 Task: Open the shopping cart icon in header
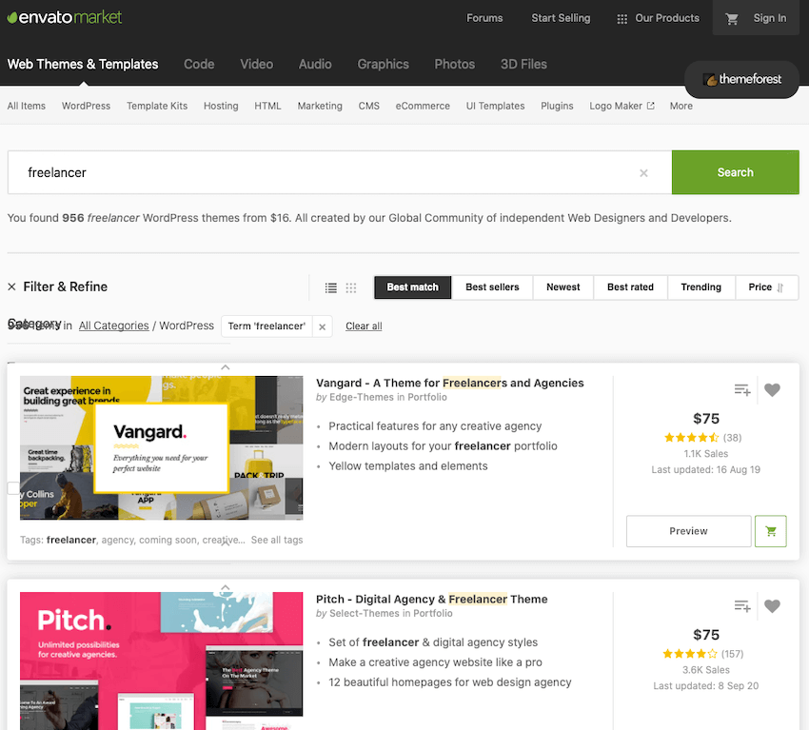[732, 19]
